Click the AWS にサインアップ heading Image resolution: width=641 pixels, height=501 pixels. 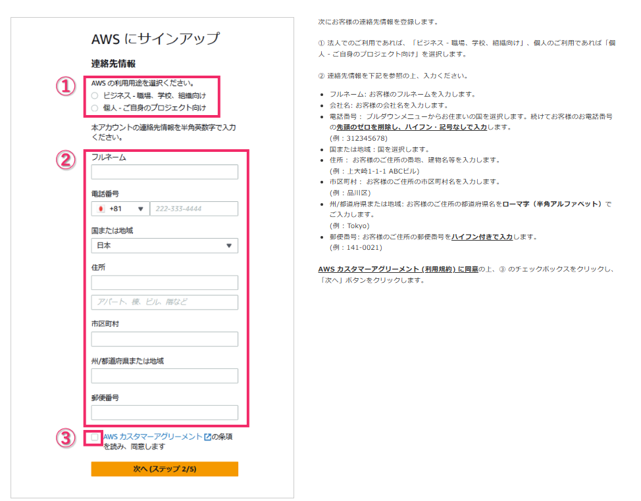point(155,39)
